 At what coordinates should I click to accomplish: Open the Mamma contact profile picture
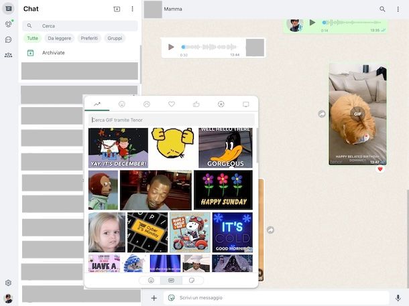[153, 9]
